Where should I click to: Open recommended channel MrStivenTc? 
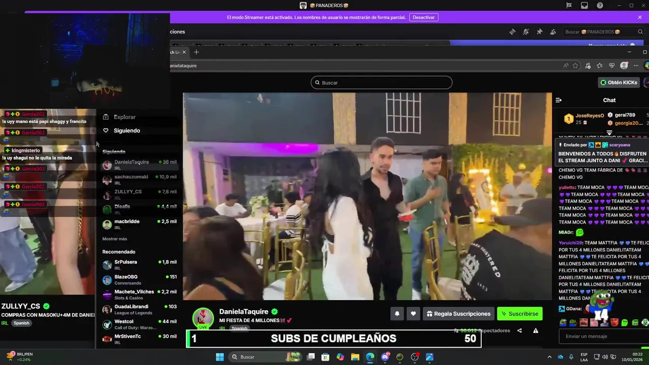[139, 339]
